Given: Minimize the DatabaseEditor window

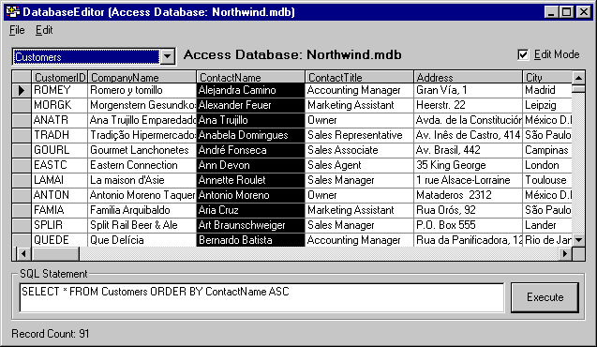Looking at the screenshot, I should (x=551, y=12).
